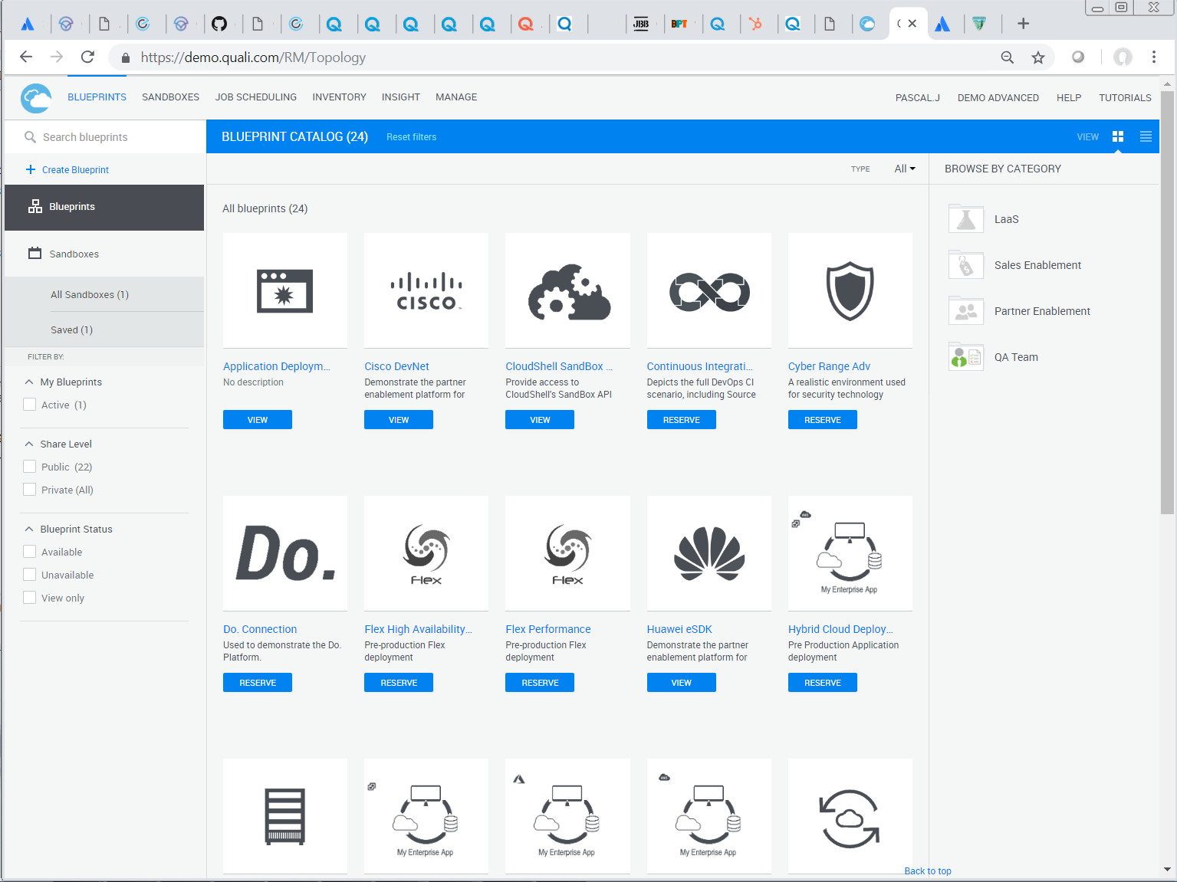Check the Public (22) checkbox
1177x882 pixels.
[x=30, y=467]
